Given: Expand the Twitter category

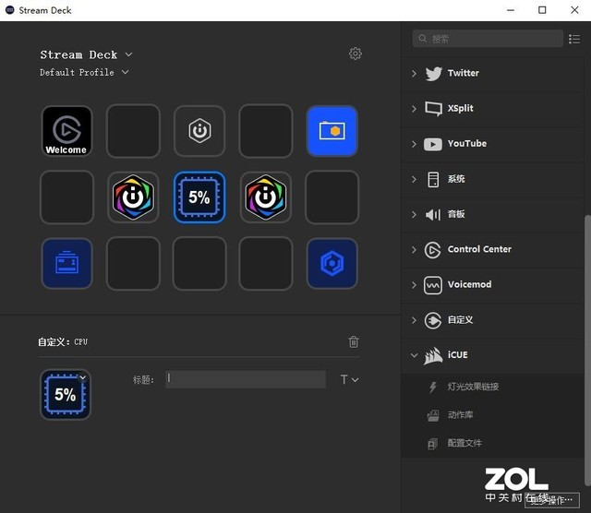Looking at the screenshot, I should [x=414, y=73].
